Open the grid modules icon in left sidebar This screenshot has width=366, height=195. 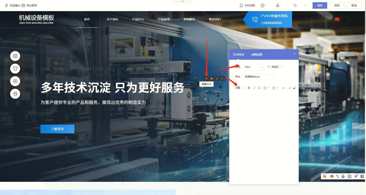(15, 56)
